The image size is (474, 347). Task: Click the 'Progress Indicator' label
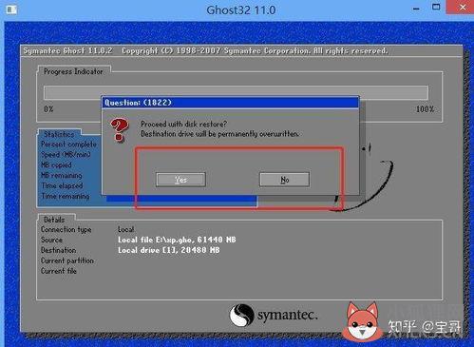73,71
